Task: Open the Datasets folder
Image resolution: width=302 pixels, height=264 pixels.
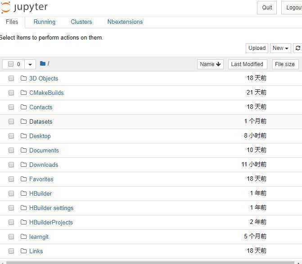Action: pos(41,121)
